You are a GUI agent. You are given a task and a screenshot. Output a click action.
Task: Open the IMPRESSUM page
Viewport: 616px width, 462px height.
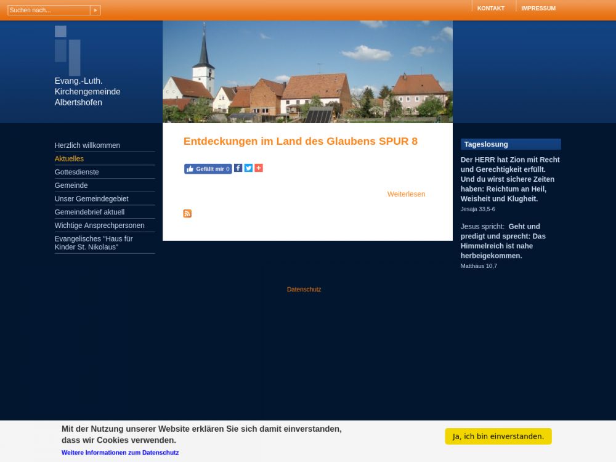tap(538, 9)
